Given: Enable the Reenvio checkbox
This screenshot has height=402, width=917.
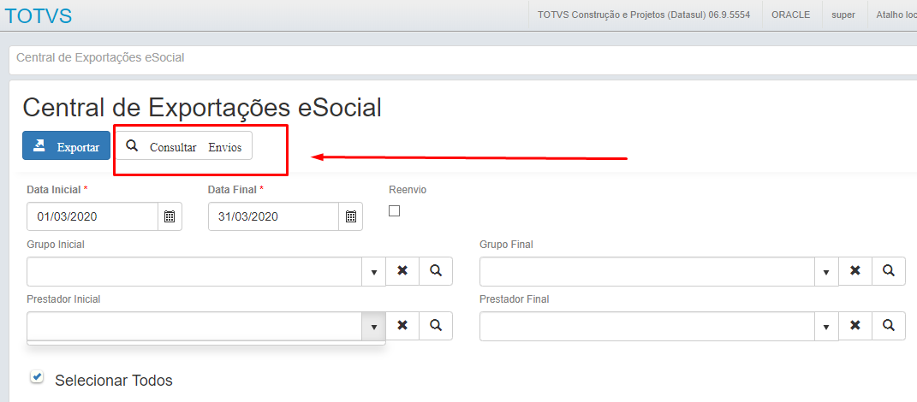Looking at the screenshot, I should click(394, 211).
